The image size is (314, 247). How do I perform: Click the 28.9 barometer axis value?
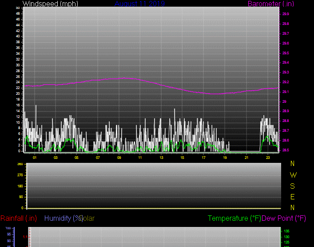pos(286,111)
